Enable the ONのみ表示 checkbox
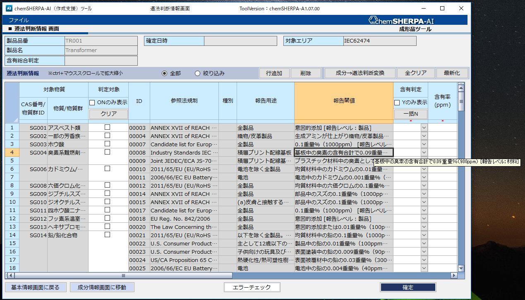This screenshot has height=300, width=525. click(93, 102)
